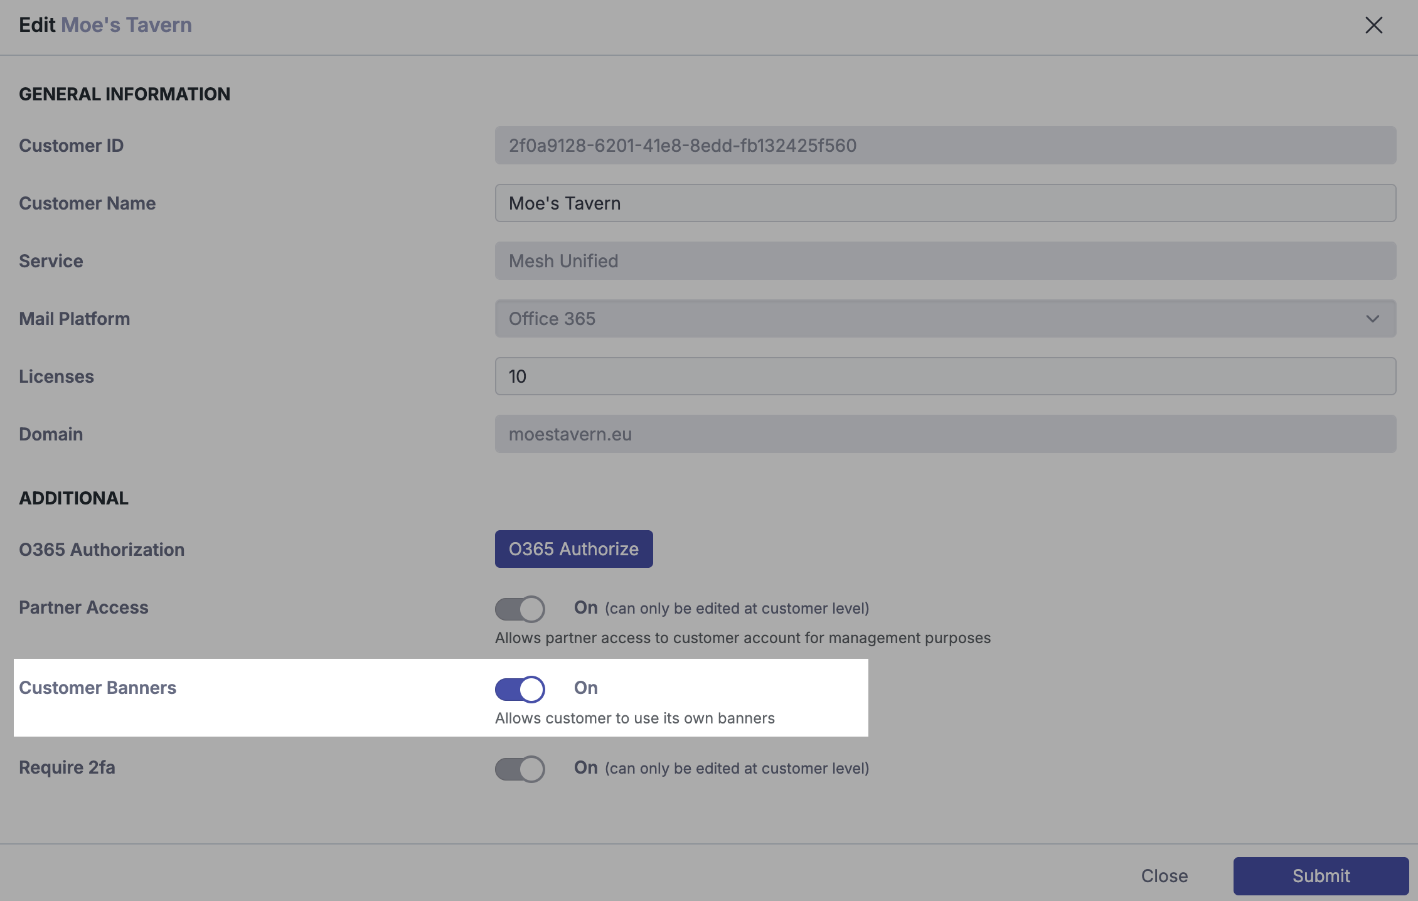
Task: Toggle the Require 2fa switch
Action: (x=520, y=769)
